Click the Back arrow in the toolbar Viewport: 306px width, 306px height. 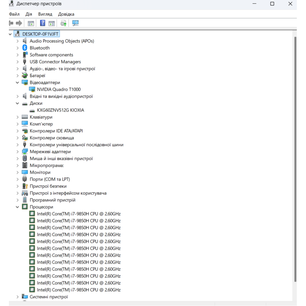point(11,23)
